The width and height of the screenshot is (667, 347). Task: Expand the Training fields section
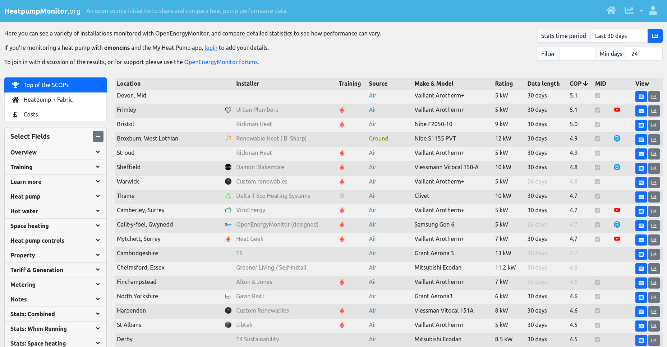click(x=55, y=167)
